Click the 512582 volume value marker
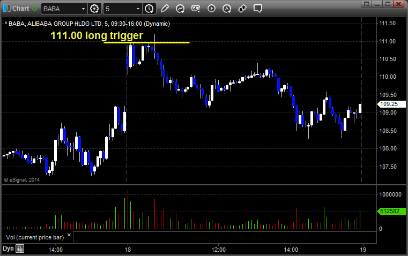The height and width of the screenshot is (256, 408). coord(391,211)
